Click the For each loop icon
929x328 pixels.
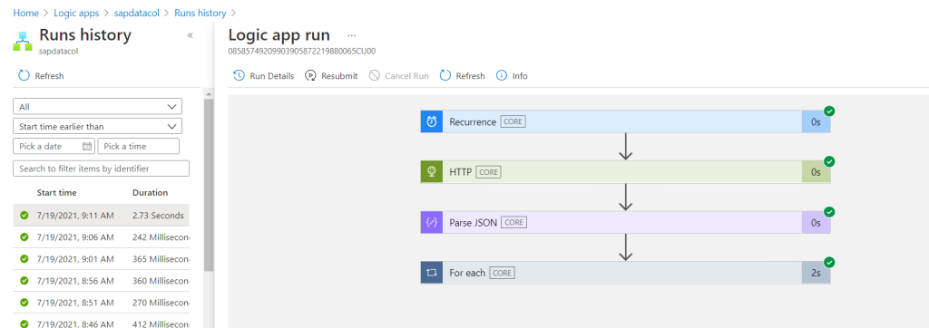(431, 273)
